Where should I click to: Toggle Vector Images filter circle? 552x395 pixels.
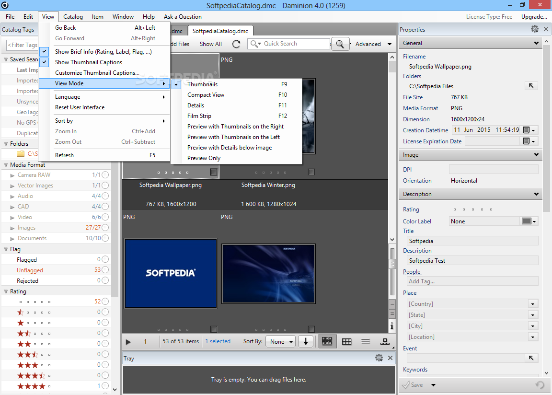point(105,185)
